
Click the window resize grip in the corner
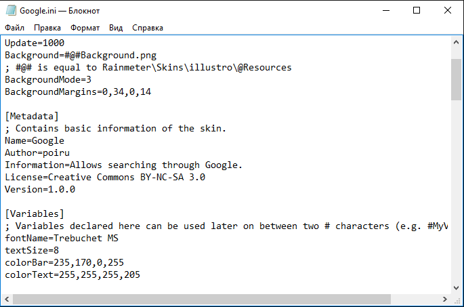457,300
